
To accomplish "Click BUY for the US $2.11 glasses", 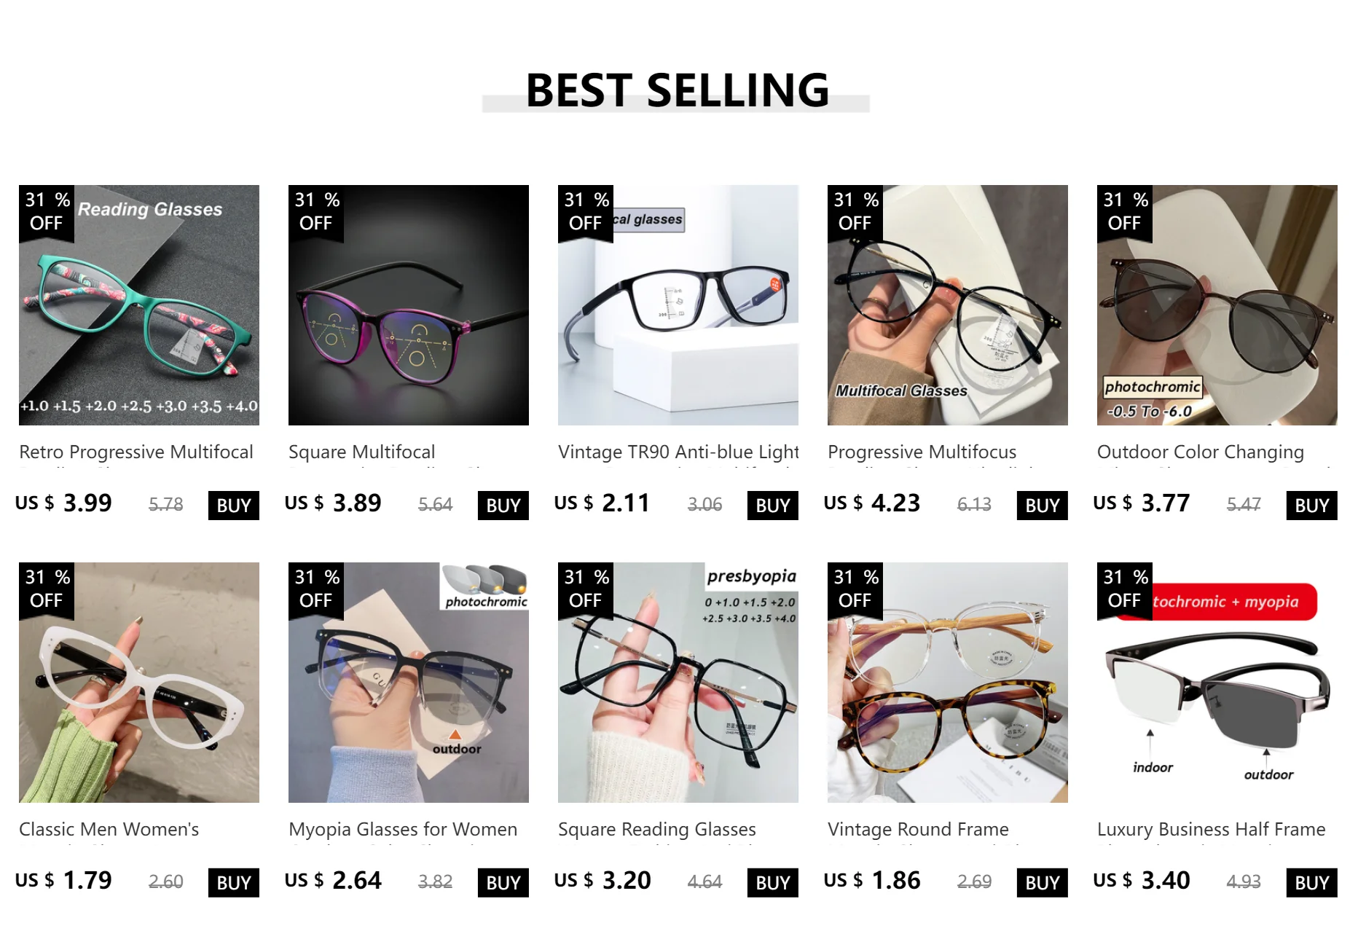I will point(773,506).
